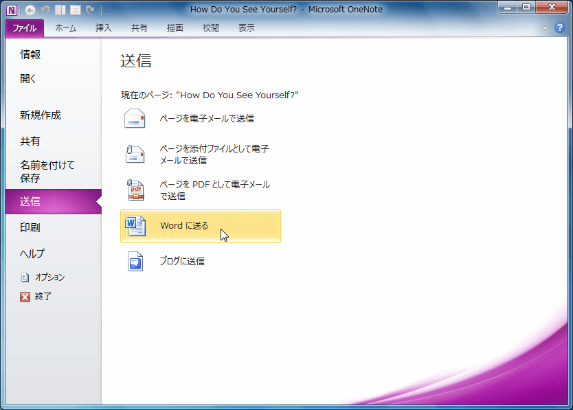
Task: Switch to the ホーム tab
Action: pyautogui.click(x=65, y=28)
